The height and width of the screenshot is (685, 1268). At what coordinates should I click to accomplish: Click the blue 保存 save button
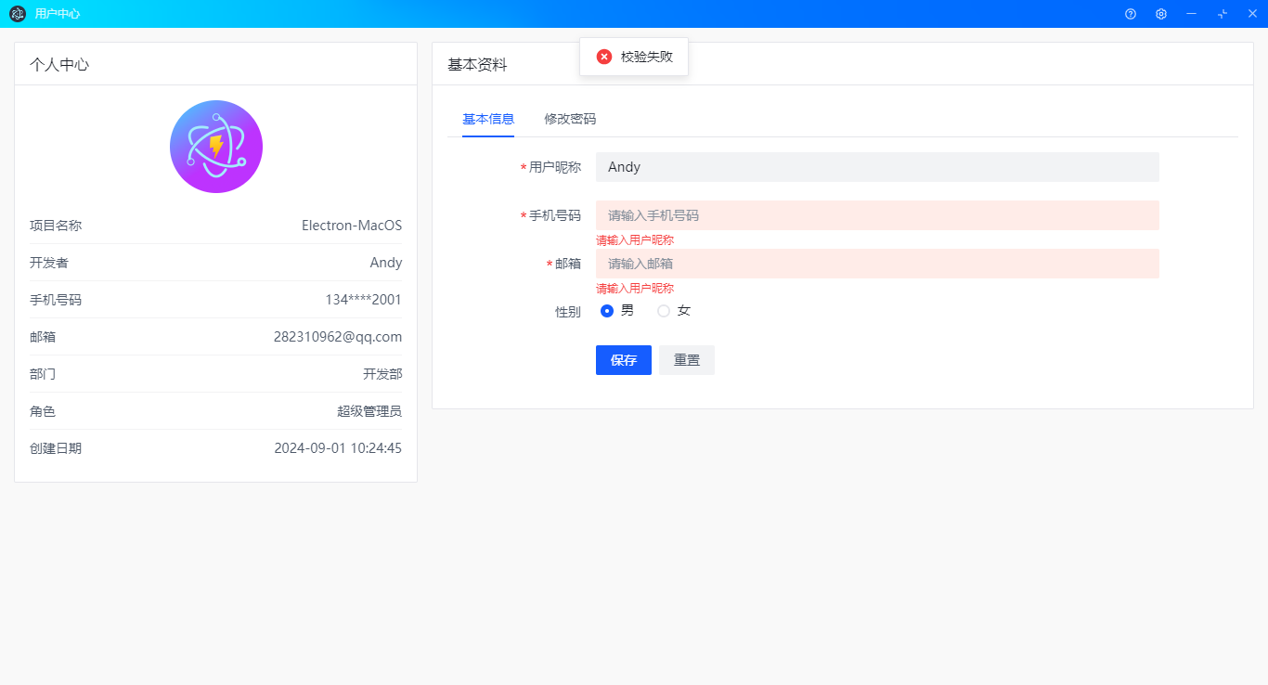(x=623, y=360)
